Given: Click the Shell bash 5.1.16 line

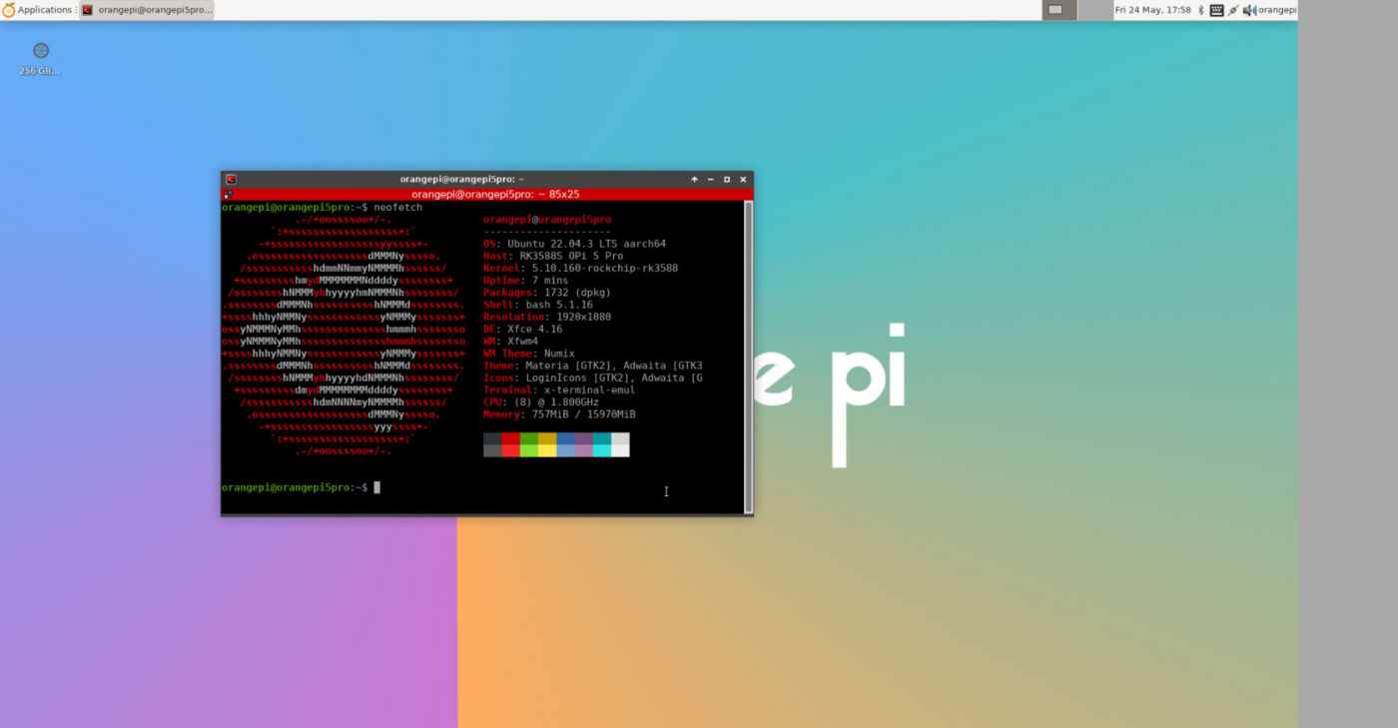Looking at the screenshot, I should (x=537, y=305).
